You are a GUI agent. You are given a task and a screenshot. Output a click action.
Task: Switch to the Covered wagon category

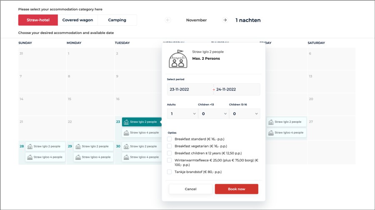tap(77, 20)
